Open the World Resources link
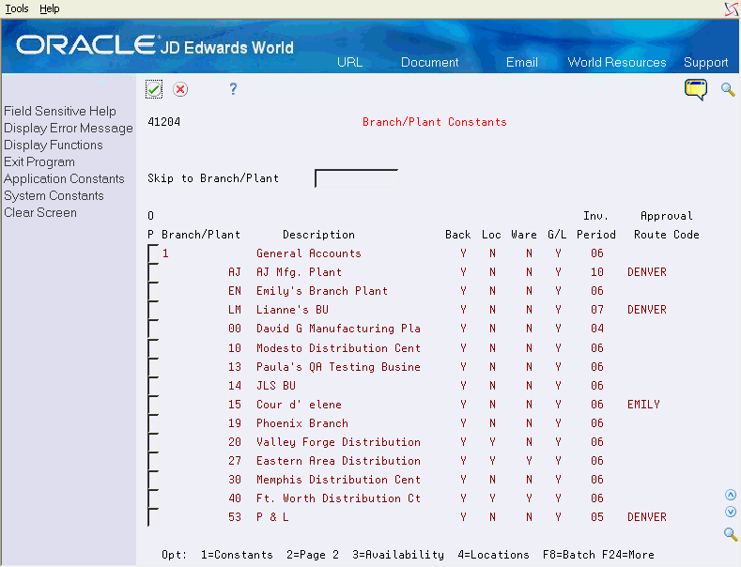The height and width of the screenshot is (567, 741). (x=617, y=62)
